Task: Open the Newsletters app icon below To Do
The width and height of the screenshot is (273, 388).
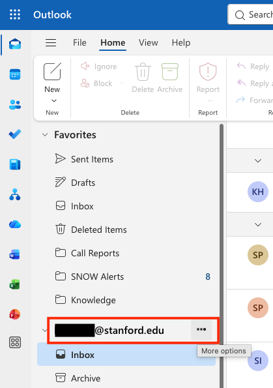Action: pyautogui.click(x=15, y=164)
